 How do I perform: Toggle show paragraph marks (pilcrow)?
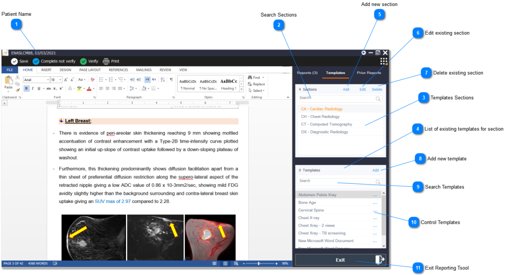171,80
